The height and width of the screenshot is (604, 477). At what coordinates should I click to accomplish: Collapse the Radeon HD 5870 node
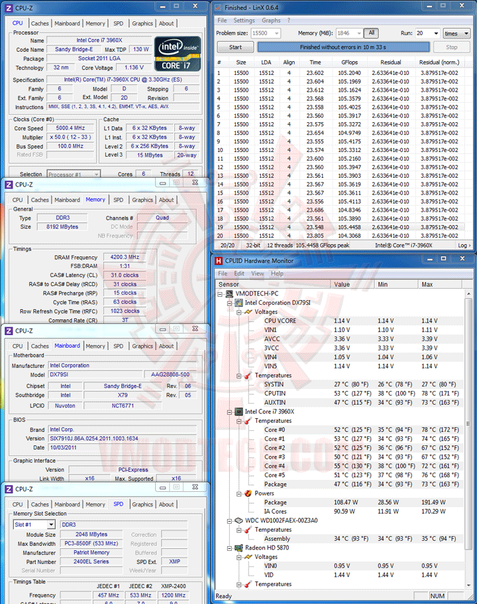pyautogui.click(x=229, y=548)
